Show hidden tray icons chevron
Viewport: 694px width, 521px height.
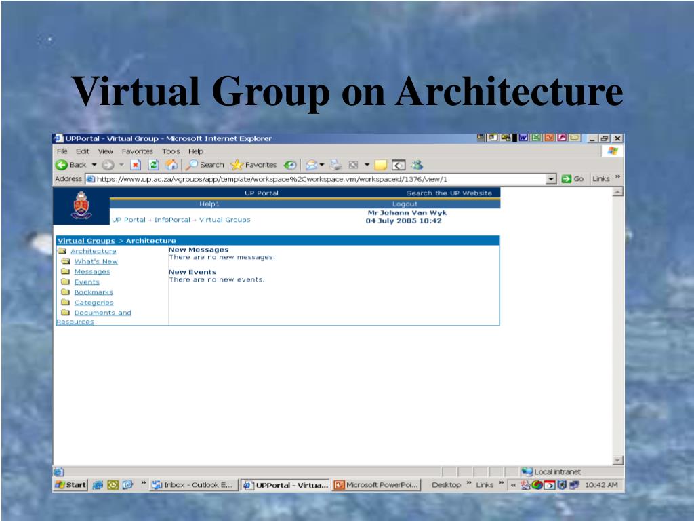pyautogui.click(x=513, y=485)
